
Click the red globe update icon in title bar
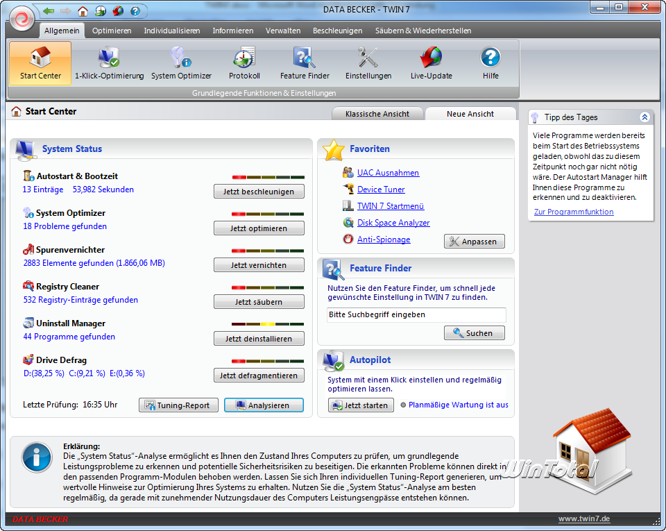click(x=118, y=11)
